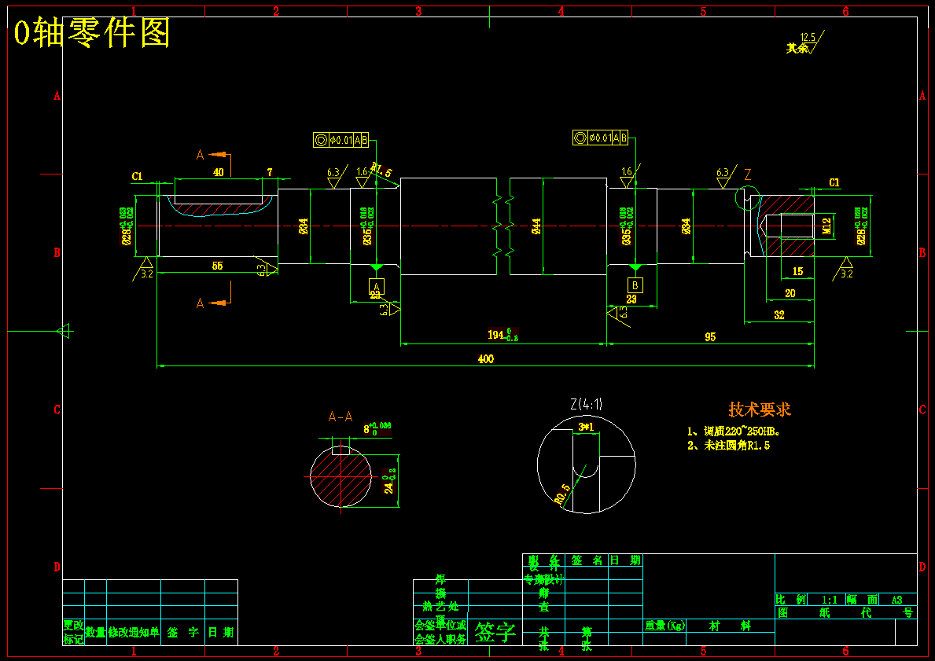
Task: Click the keyway length dimension 40
Action: pyautogui.click(x=219, y=172)
